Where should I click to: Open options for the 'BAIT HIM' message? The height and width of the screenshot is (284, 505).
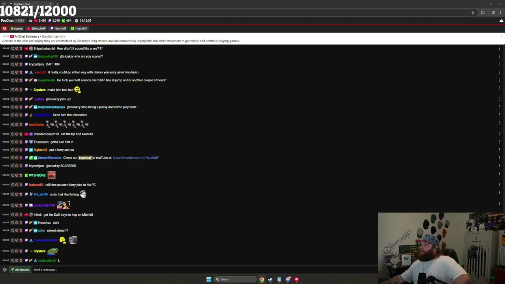point(500,64)
